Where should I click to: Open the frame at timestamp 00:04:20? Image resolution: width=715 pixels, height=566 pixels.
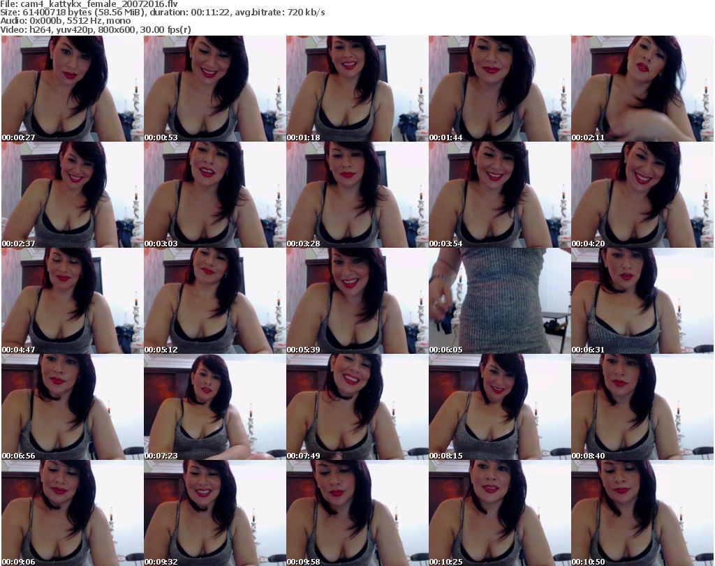coord(642,195)
